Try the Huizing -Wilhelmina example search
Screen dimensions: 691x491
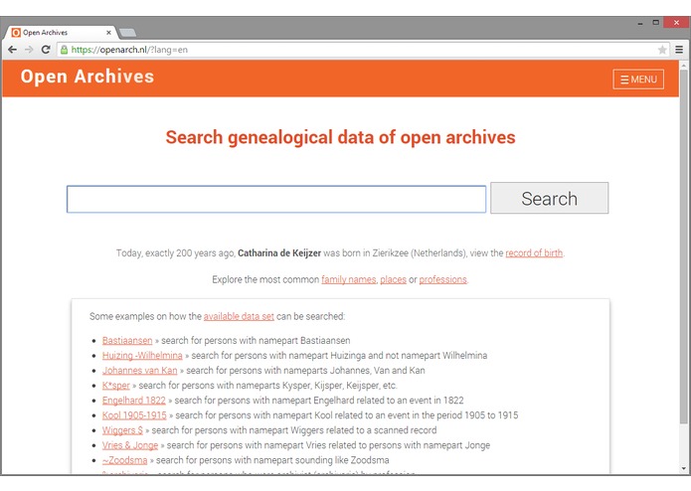click(x=142, y=356)
